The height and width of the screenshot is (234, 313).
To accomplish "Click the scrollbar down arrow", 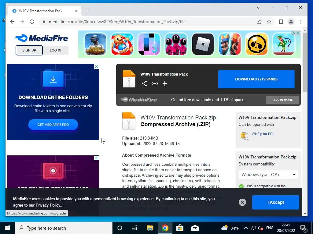I will coord(305,214).
